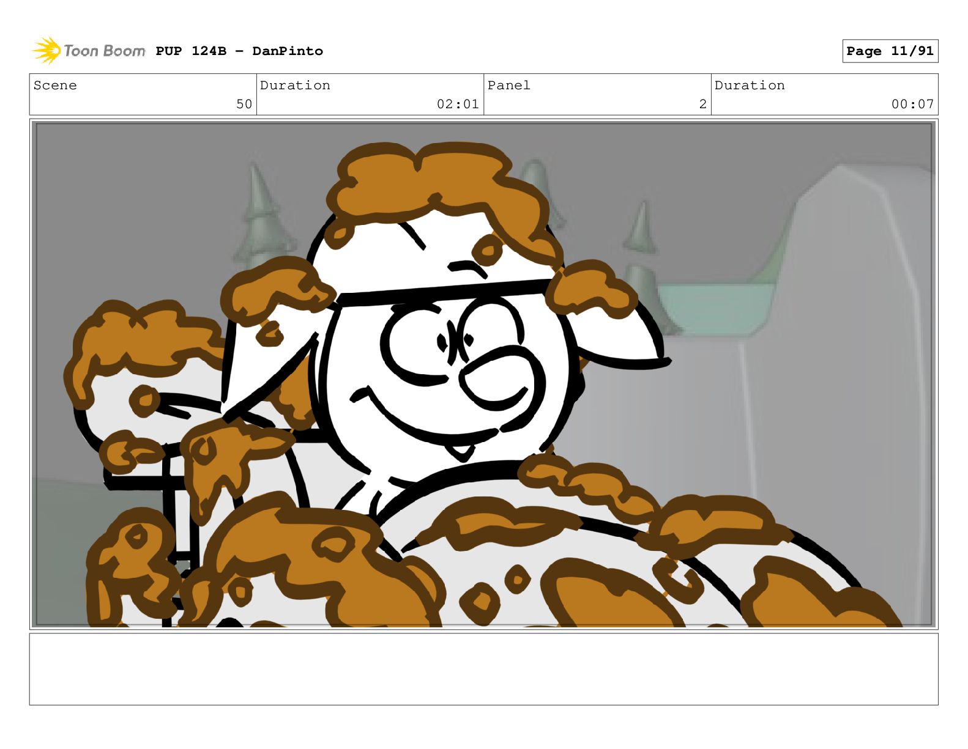
Task: Click the 'Page 11/91' box
Action: [x=890, y=51]
